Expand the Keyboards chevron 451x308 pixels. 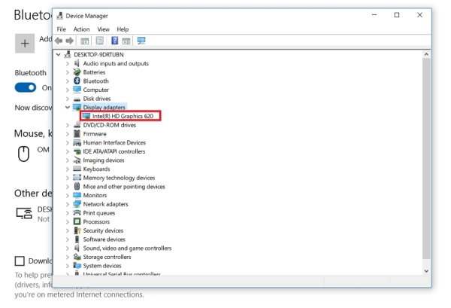coord(68,169)
